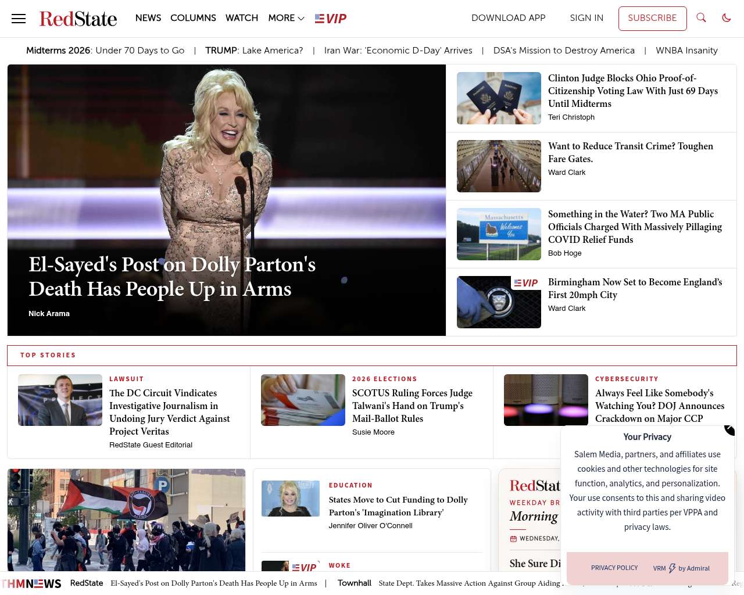Go to the NEWS section

148,18
